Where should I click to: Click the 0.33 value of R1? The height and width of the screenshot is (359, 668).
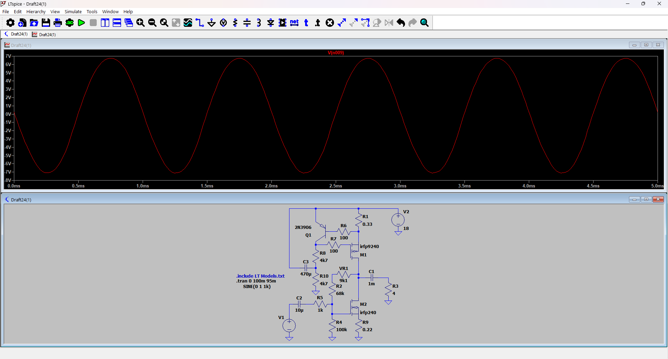(x=367, y=224)
